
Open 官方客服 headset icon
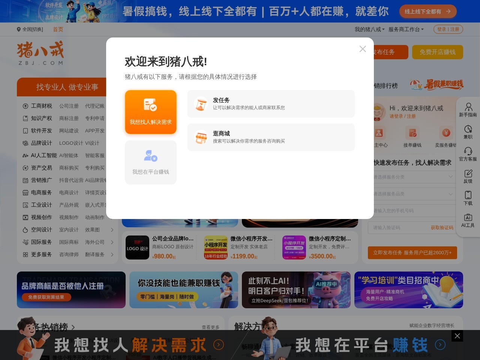(468, 151)
